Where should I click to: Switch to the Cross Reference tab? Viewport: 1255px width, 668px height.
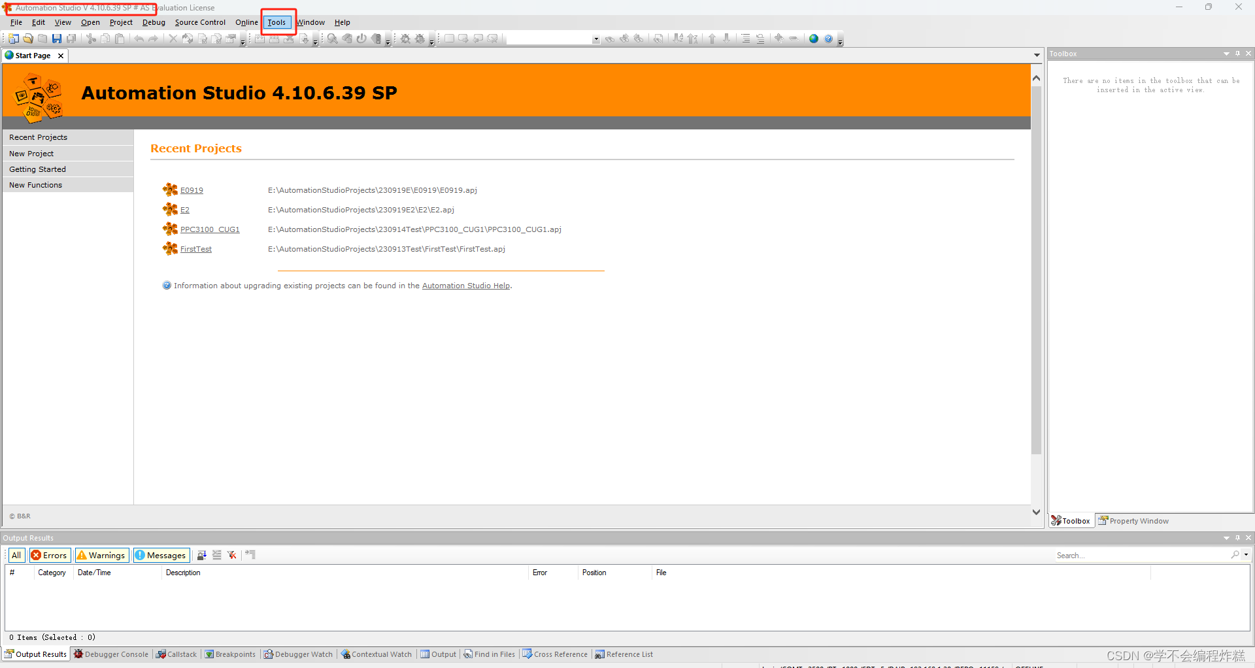pos(555,654)
